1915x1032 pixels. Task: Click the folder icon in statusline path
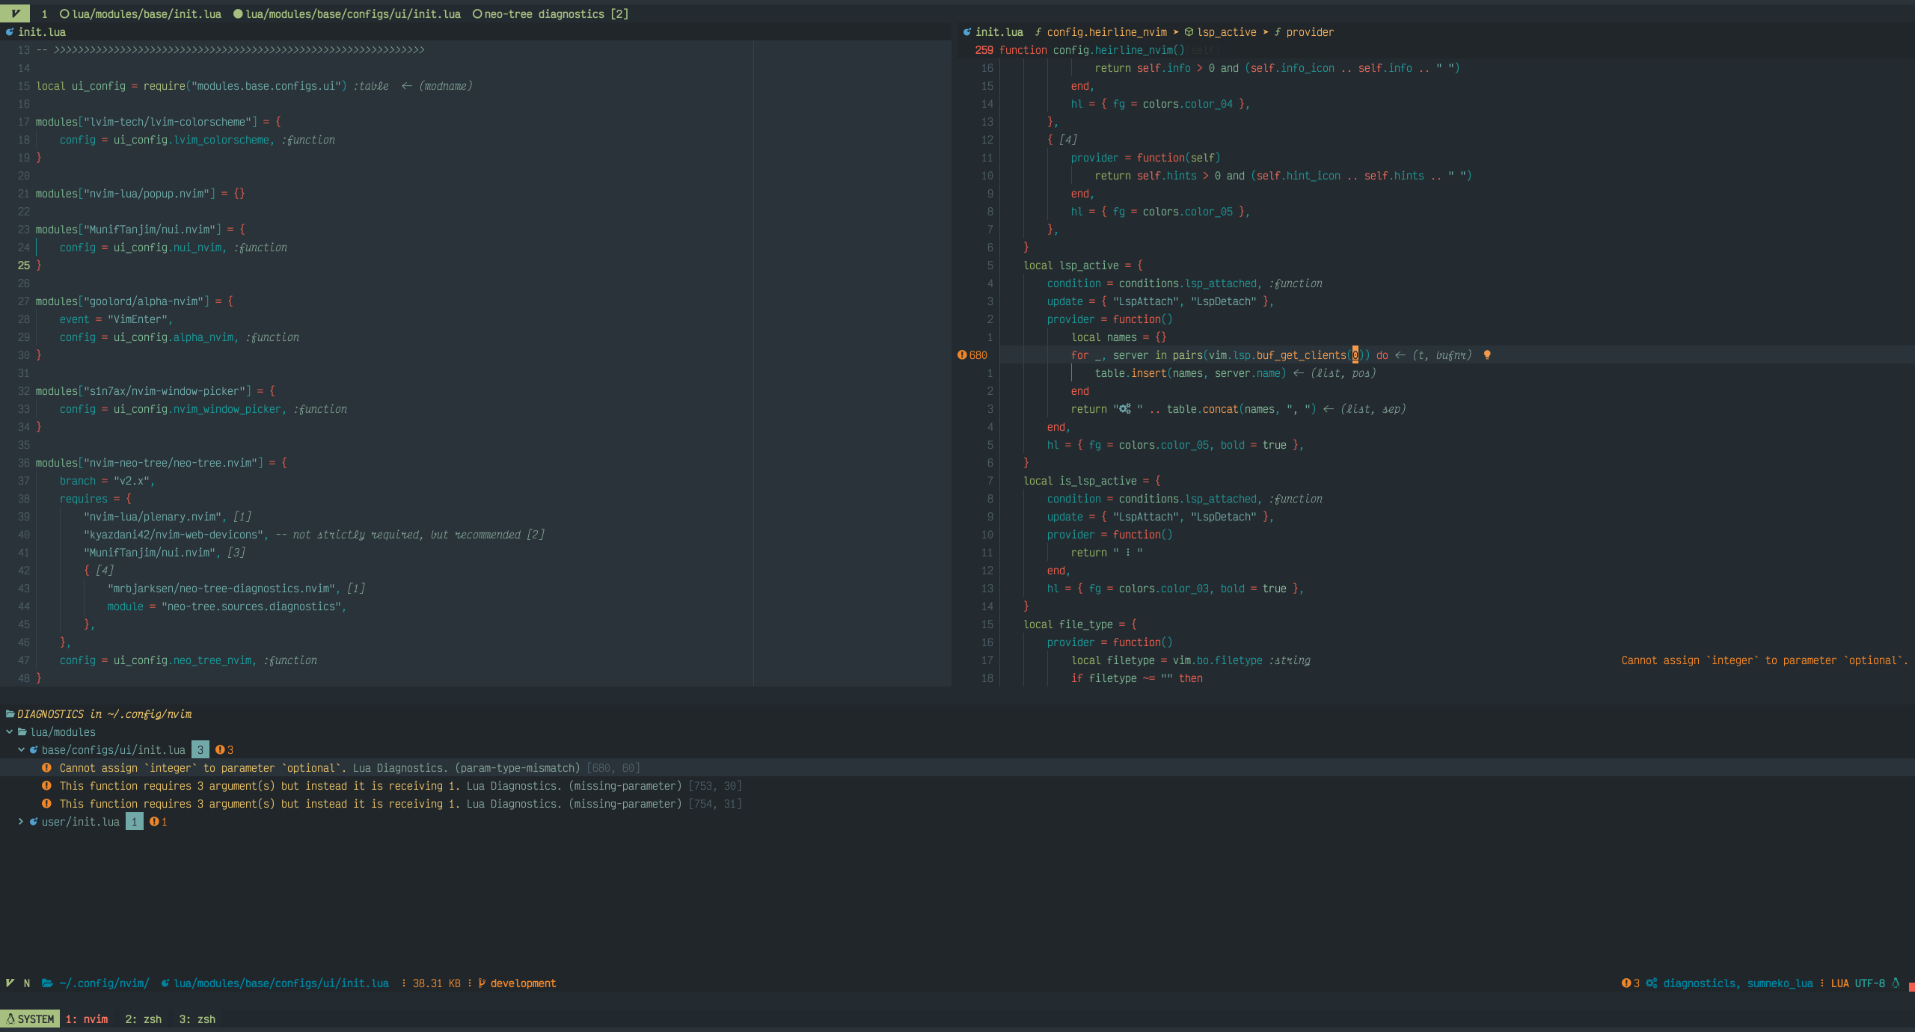(x=47, y=983)
